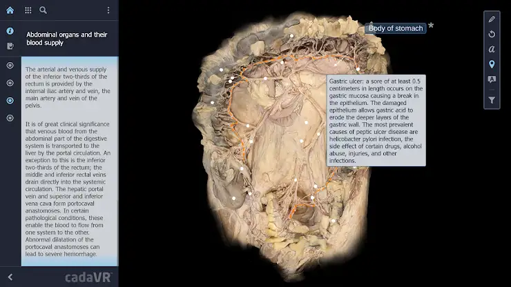
Task: Click the reset rotation arrow icon
Action: click(x=492, y=34)
